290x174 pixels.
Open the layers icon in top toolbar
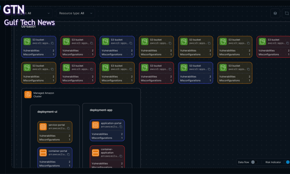point(275,13)
